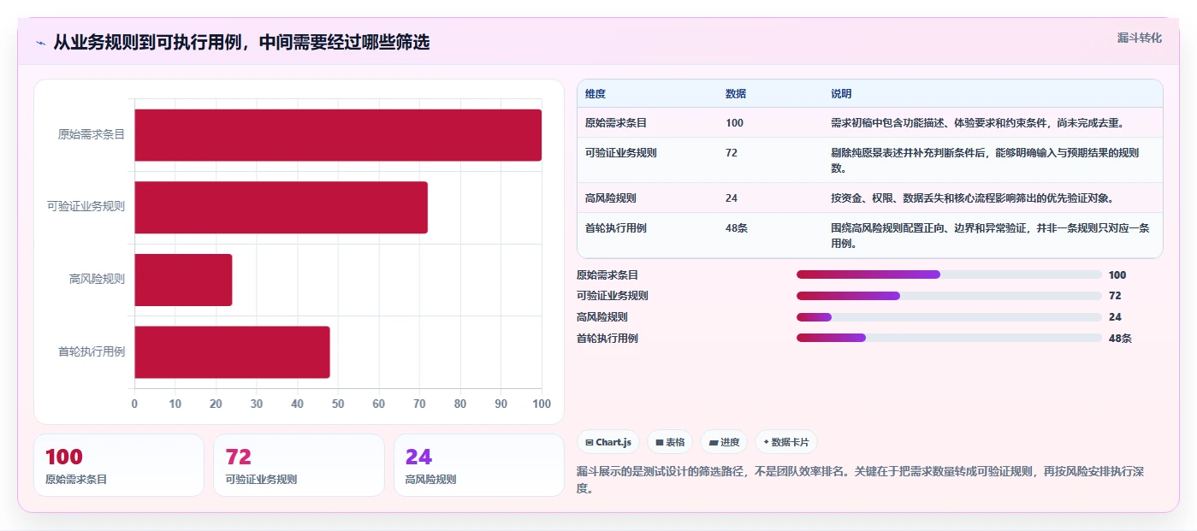
Task: Click the 数据卡片 chip
Action: click(x=785, y=442)
